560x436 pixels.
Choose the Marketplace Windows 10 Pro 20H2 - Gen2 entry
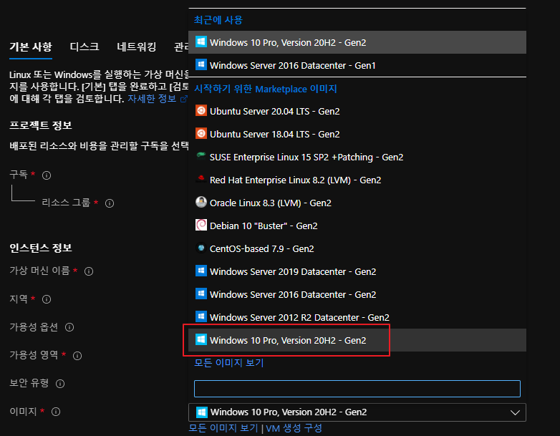(x=357, y=340)
